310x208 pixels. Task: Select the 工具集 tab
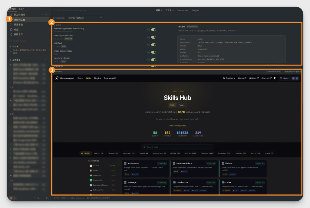click(170, 11)
